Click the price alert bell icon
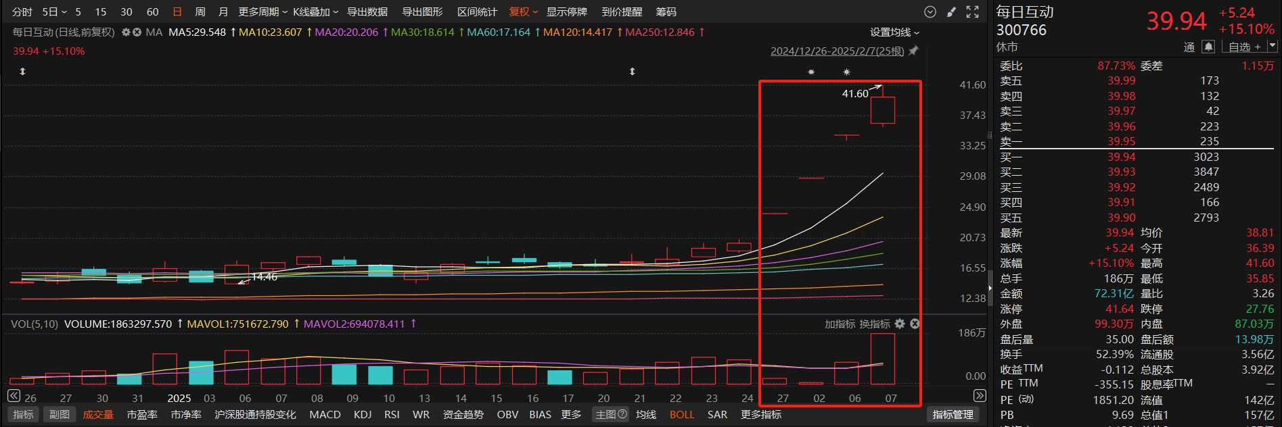The height and width of the screenshot is (427, 1282). (1208, 47)
